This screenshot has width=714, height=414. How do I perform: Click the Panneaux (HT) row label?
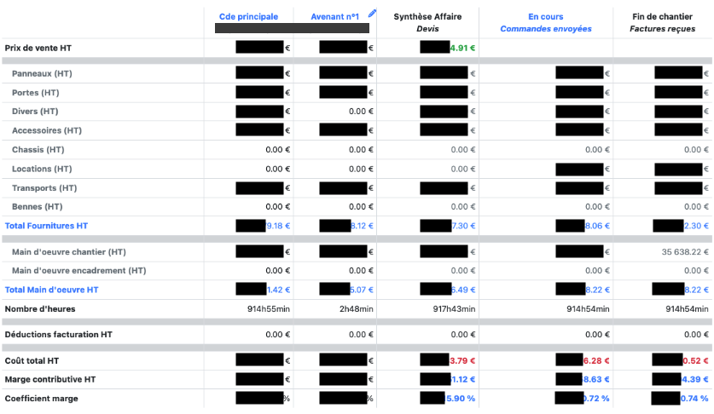42,74
